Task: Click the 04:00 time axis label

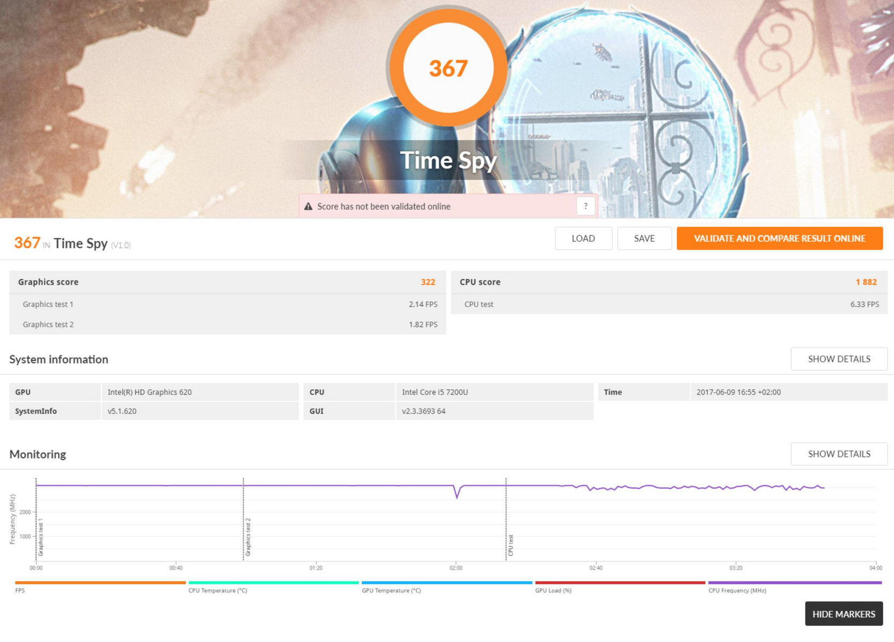Action: click(875, 568)
